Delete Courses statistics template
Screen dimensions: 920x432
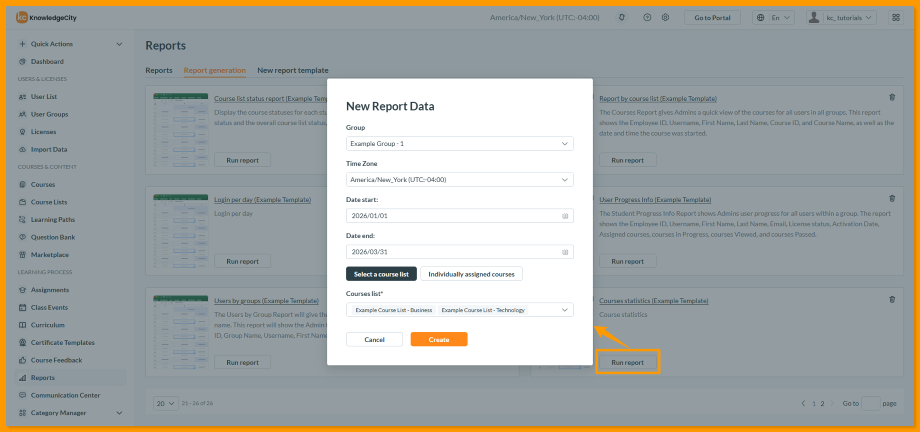[892, 300]
